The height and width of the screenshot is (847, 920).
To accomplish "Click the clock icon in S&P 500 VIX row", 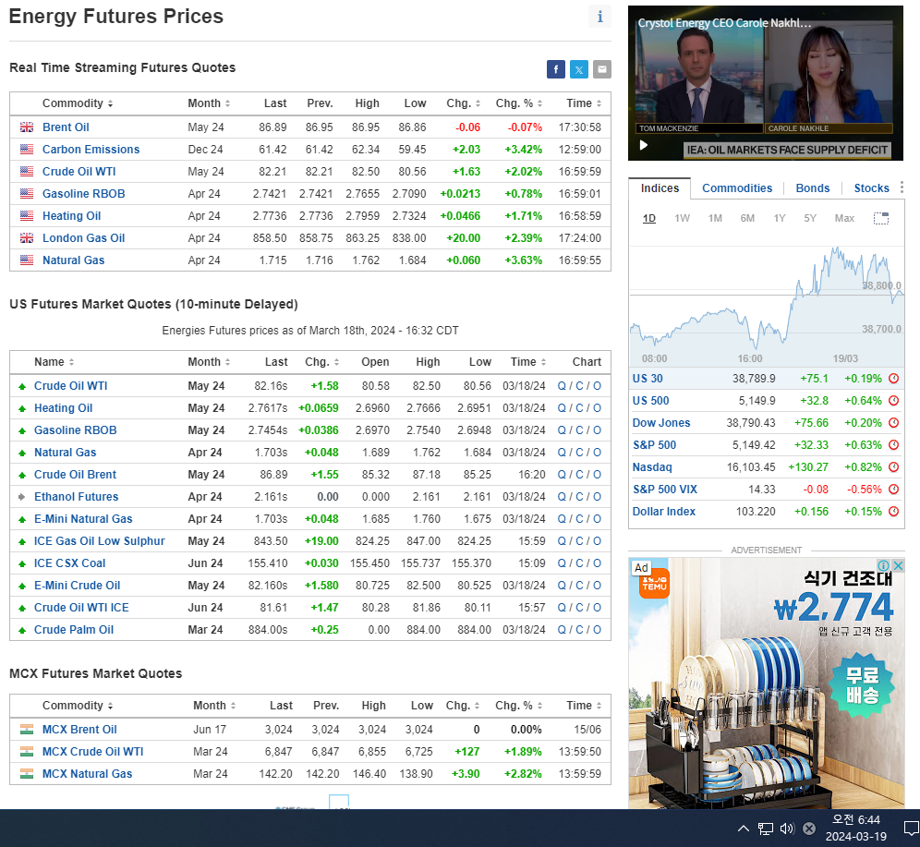I will point(893,490).
